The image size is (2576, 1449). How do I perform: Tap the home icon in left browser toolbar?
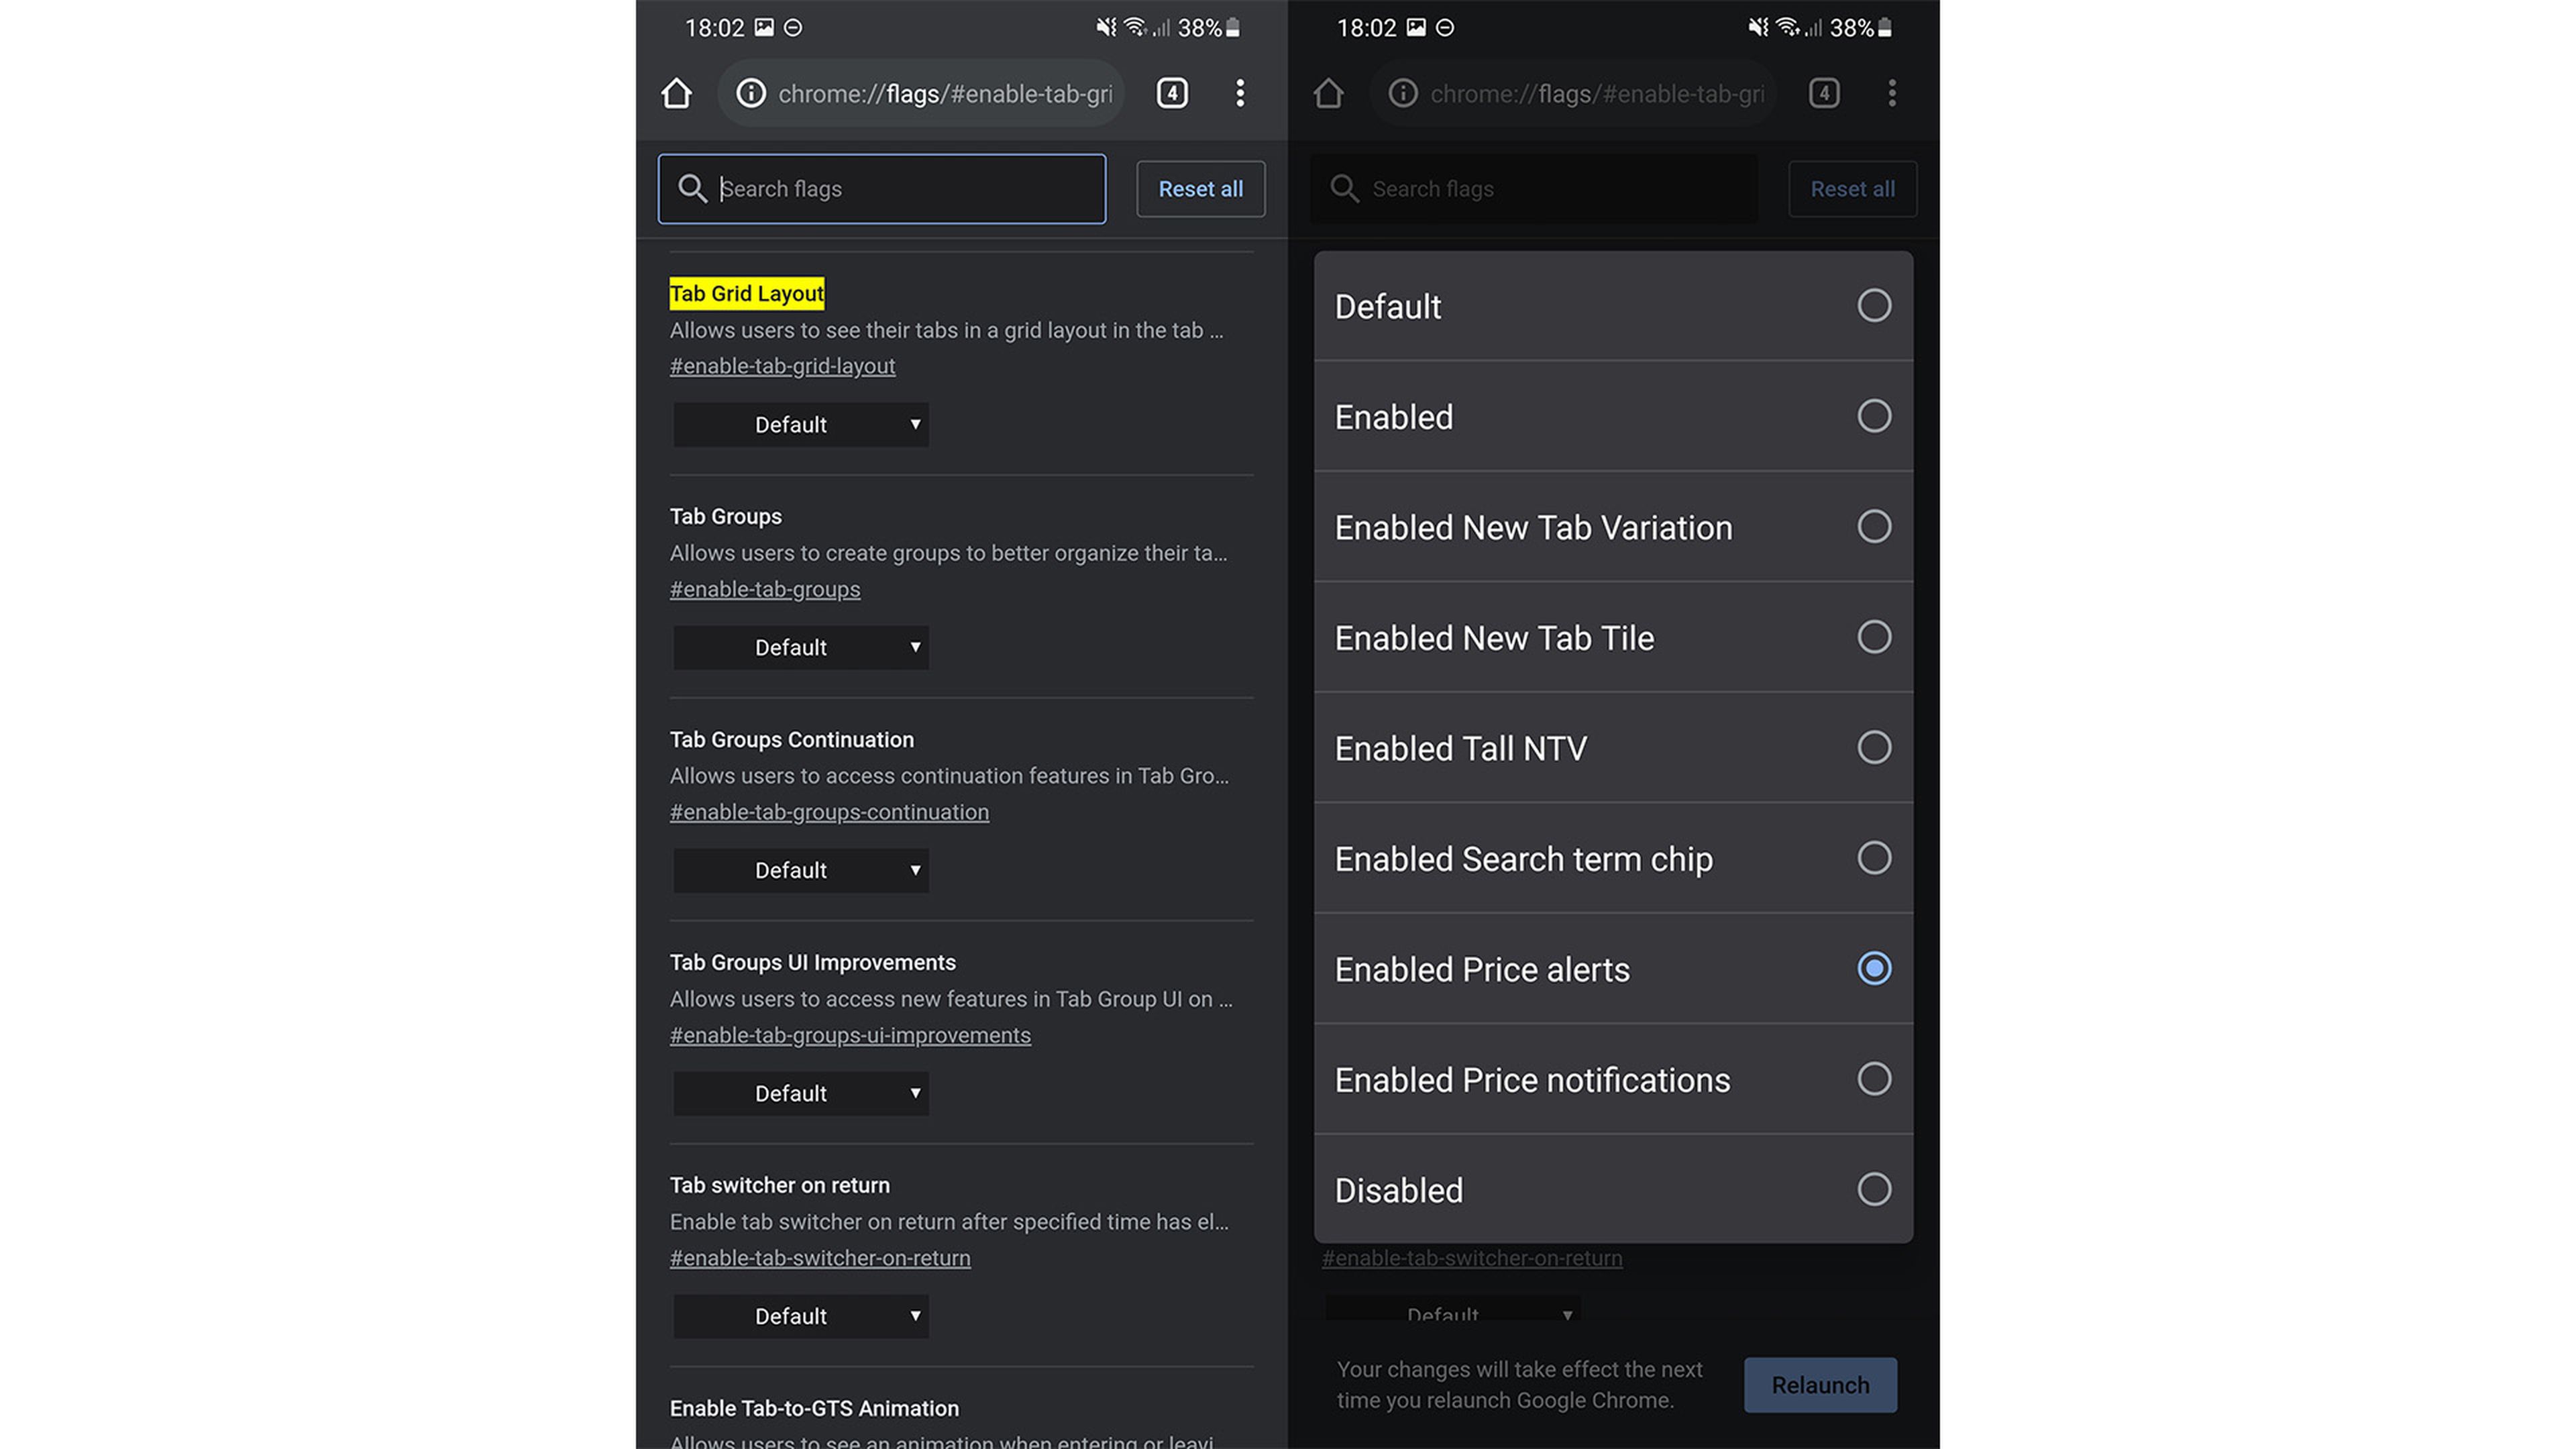click(677, 93)
